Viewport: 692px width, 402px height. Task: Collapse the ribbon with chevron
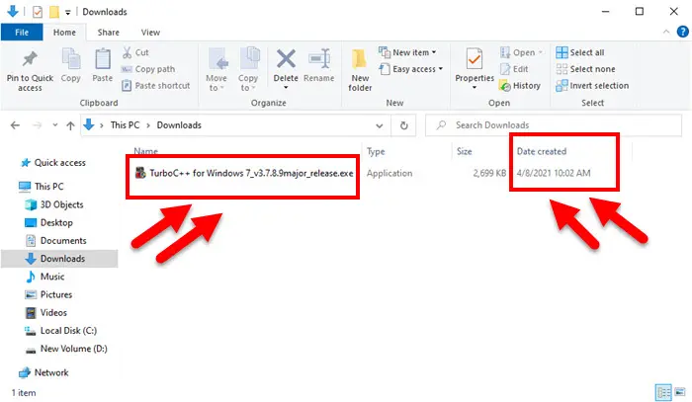[x=666, y=32]
